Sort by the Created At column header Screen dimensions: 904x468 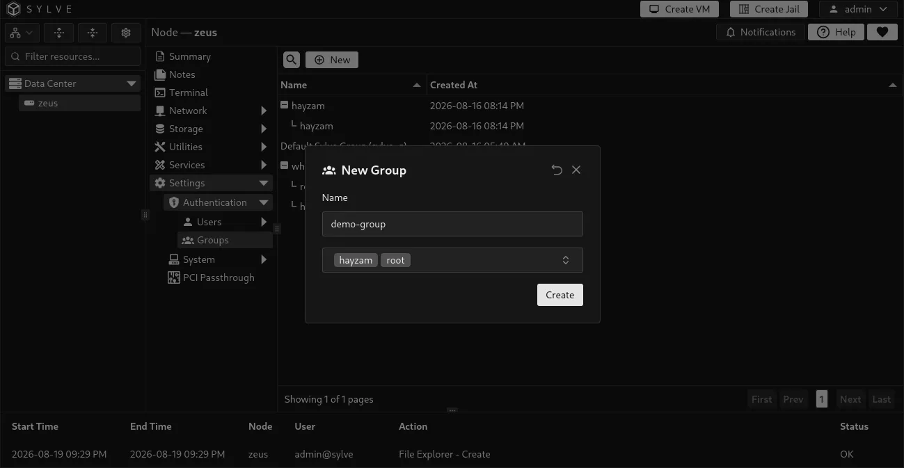[663, 85]
